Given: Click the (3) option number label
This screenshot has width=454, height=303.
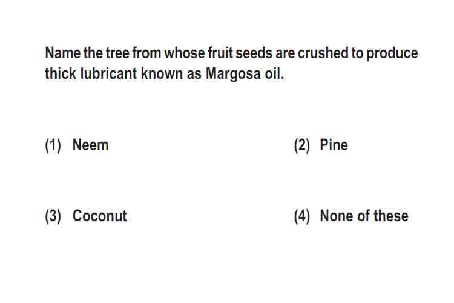Looking at the screenshot, I should (x=53, y=216).
